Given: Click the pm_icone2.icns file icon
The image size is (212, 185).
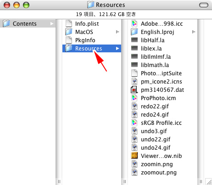Looking at the screenshot, I should (x=134, y=81).
